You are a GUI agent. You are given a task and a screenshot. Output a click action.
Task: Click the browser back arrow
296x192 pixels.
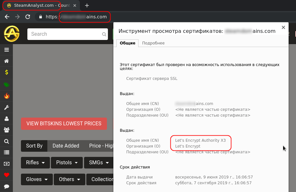tap(7, 17)
